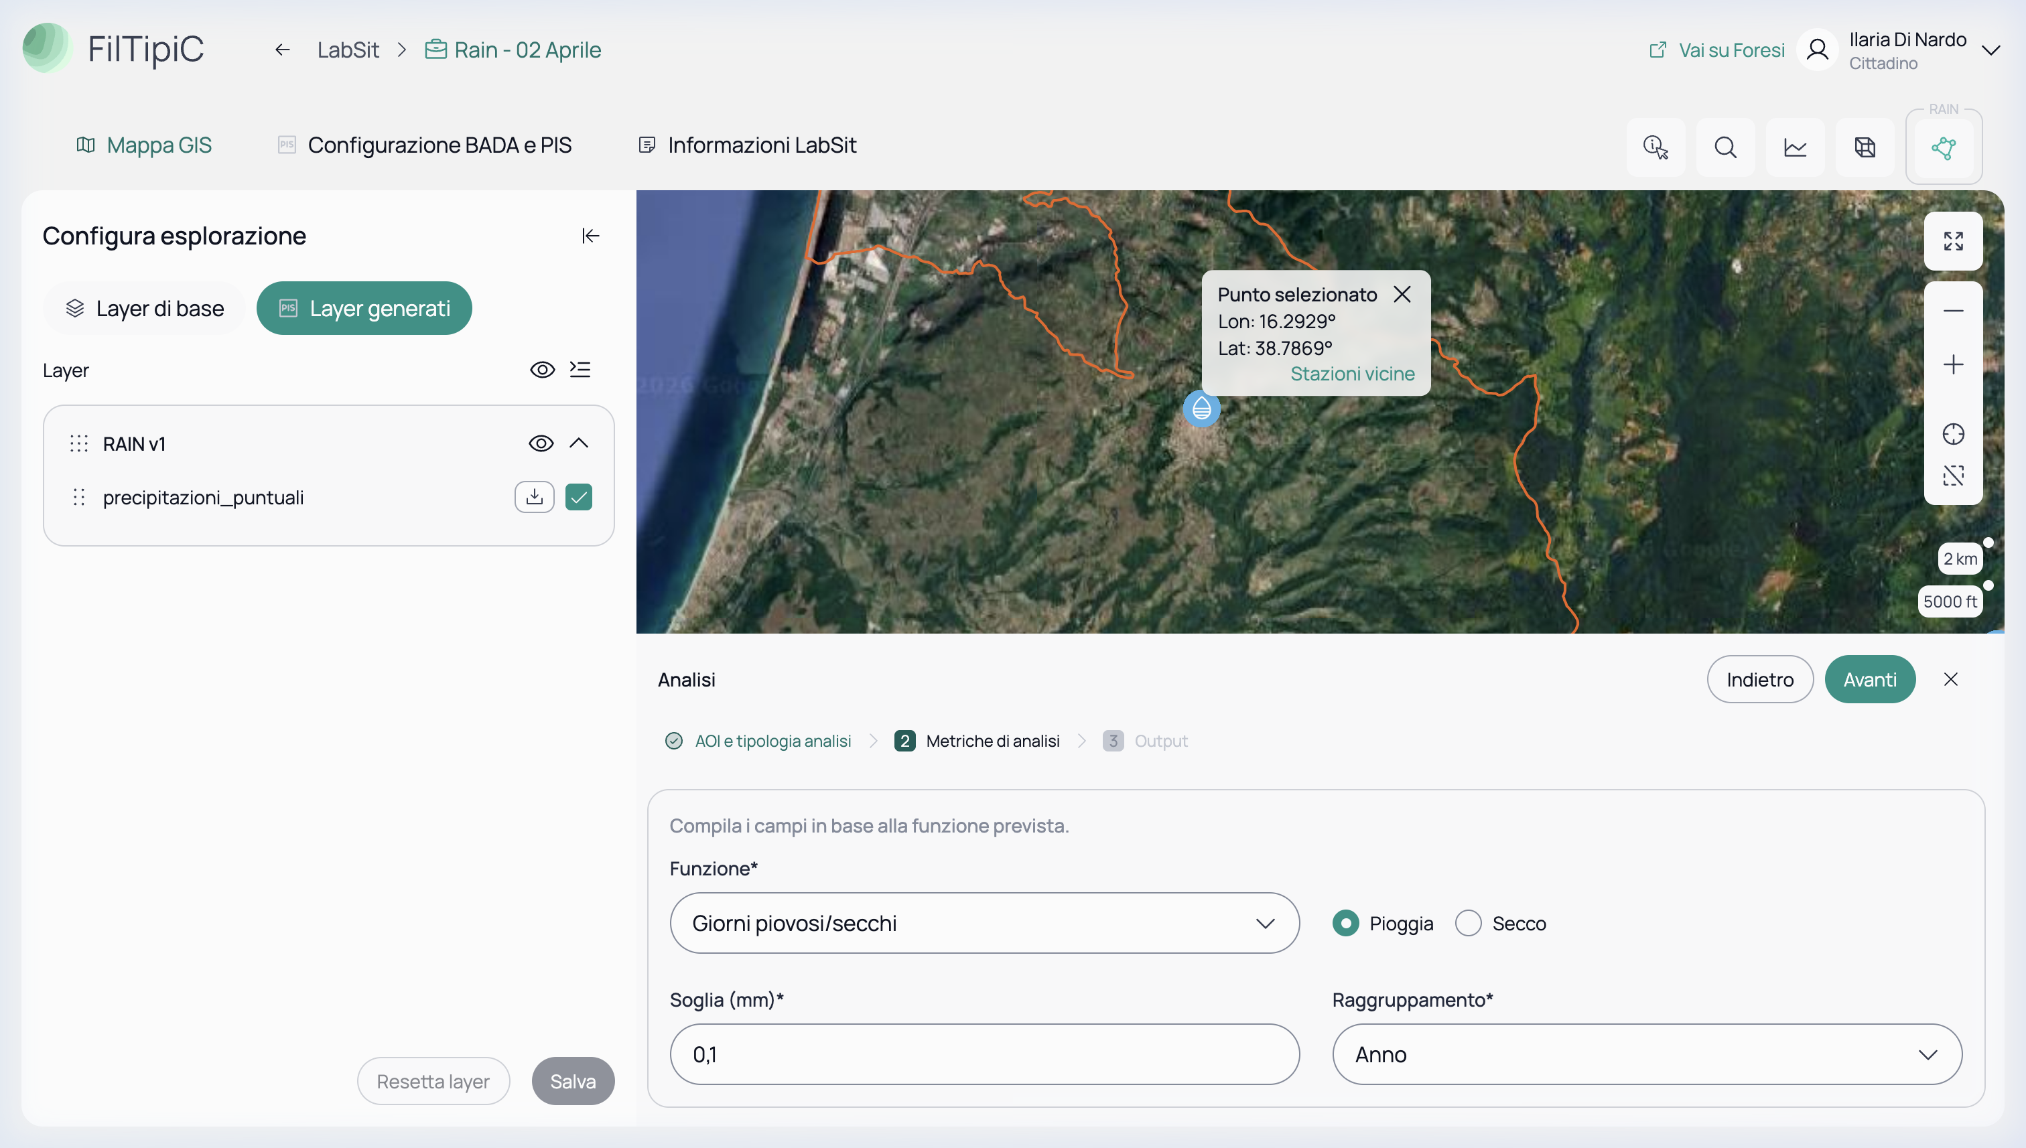This screenshot has width=2026, height=1148.
Task: Switch to the Mappa GIS tab
Action: coord(144,145)
